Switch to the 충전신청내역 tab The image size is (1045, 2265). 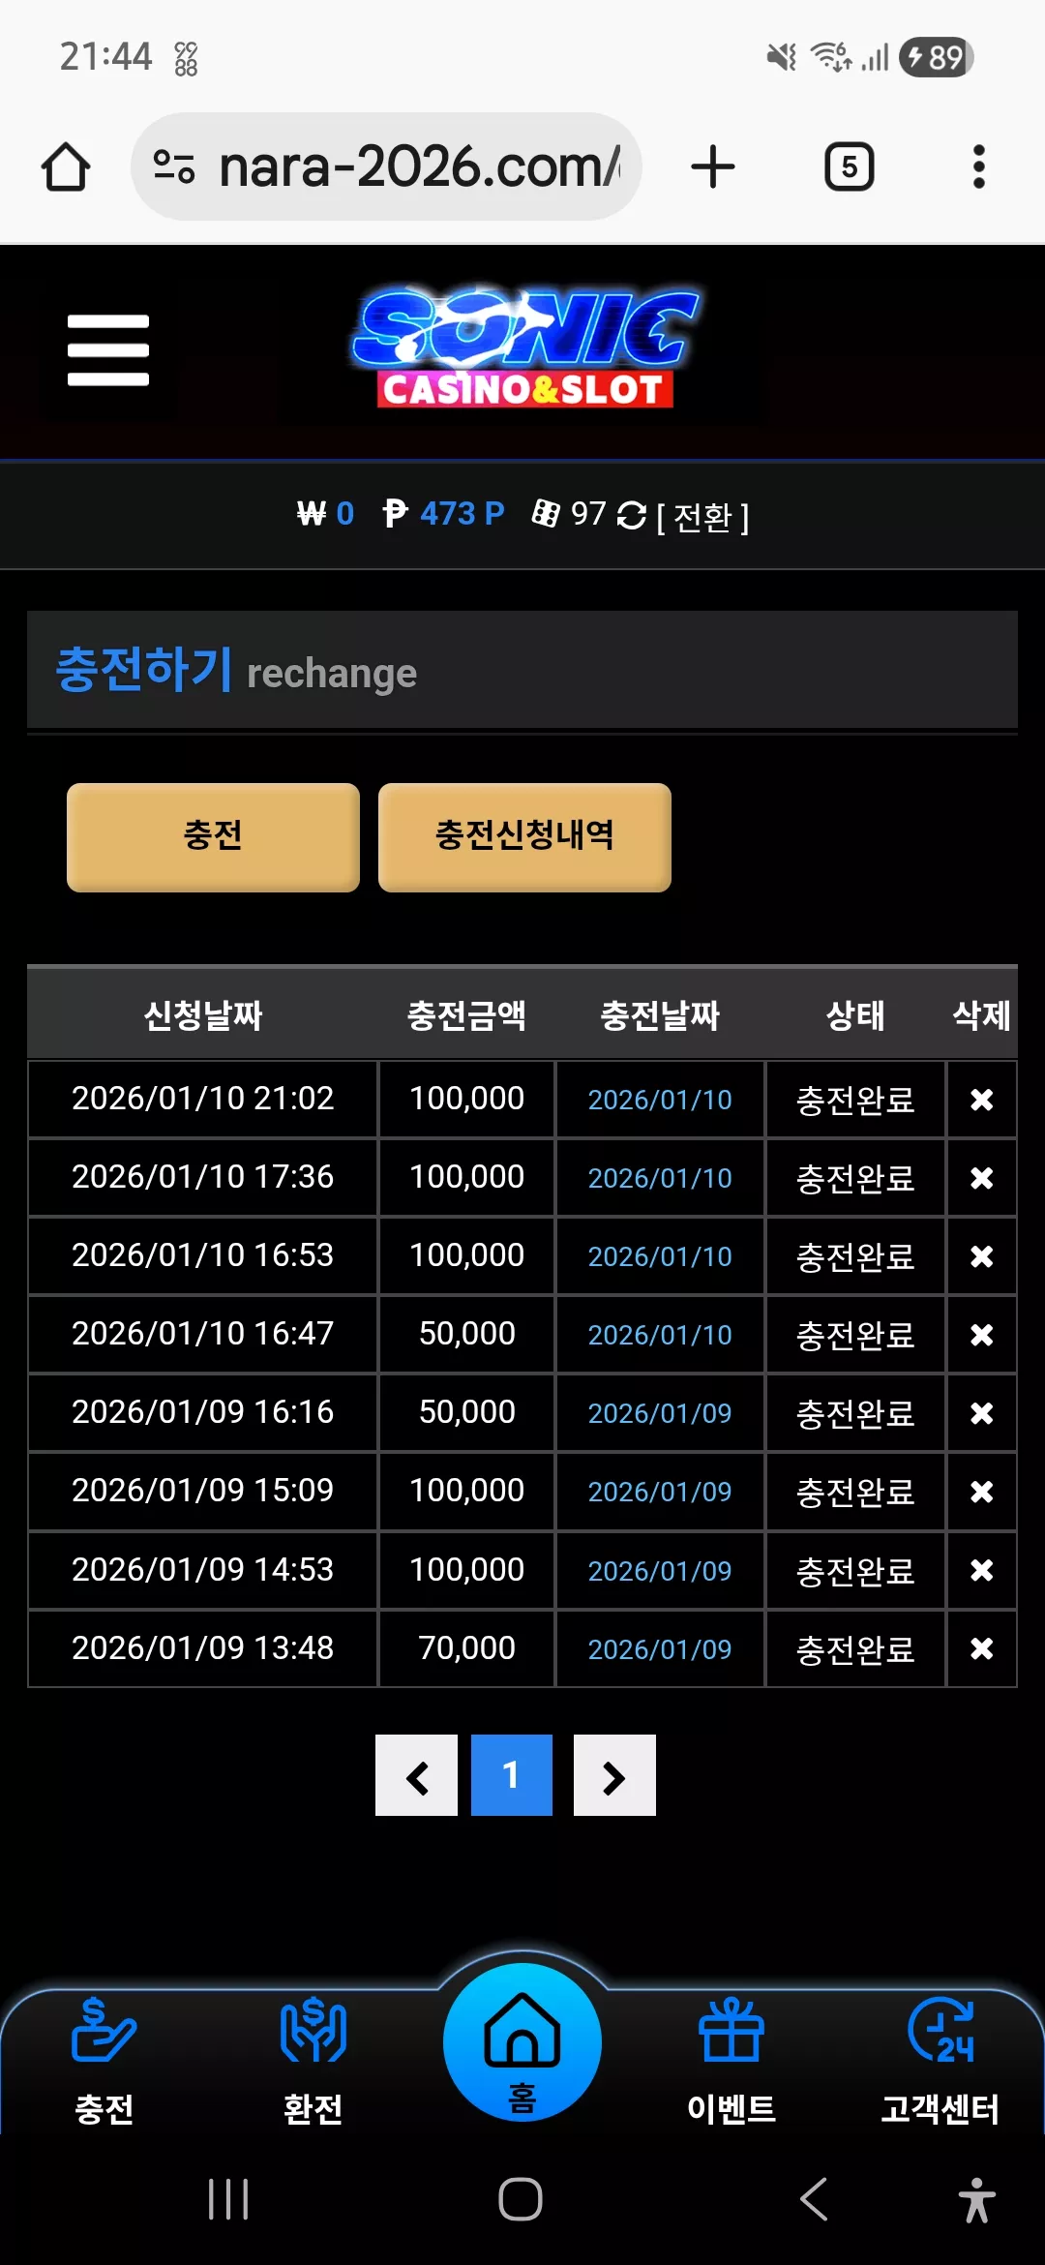click(524, 837)
